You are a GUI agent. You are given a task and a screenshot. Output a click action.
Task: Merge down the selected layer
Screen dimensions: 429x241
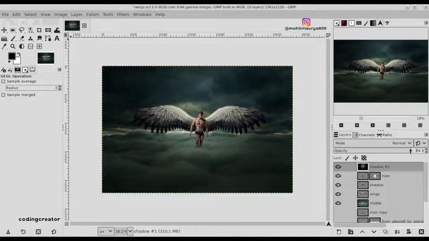397,232
